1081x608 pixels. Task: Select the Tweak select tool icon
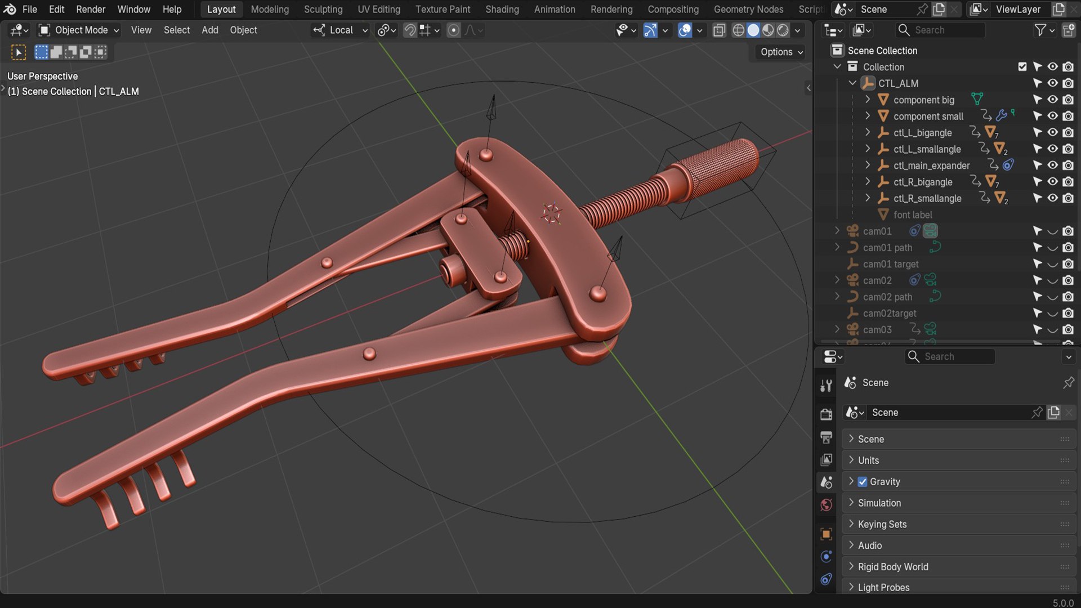(19, 52)
